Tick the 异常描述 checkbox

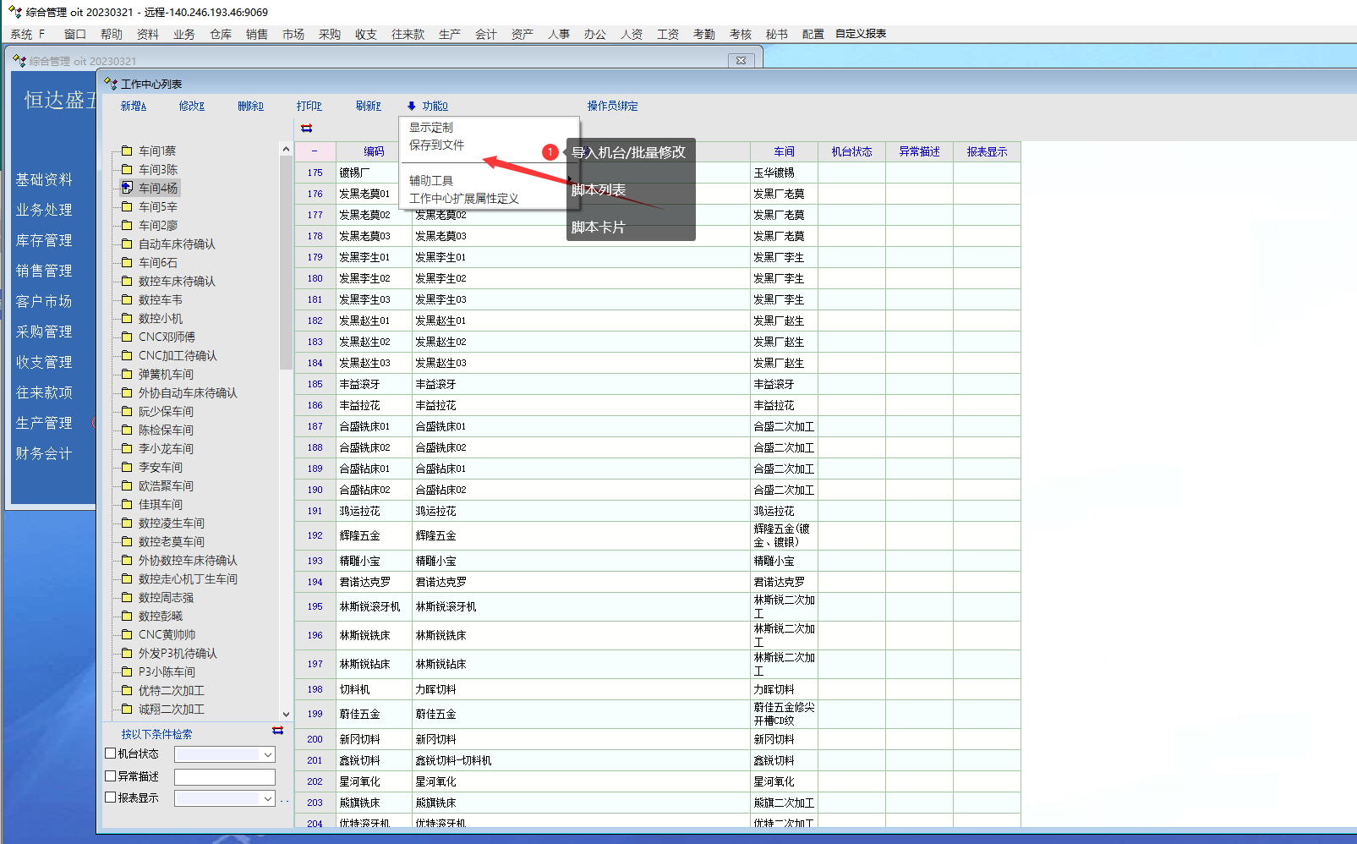[x=111, y=775]
